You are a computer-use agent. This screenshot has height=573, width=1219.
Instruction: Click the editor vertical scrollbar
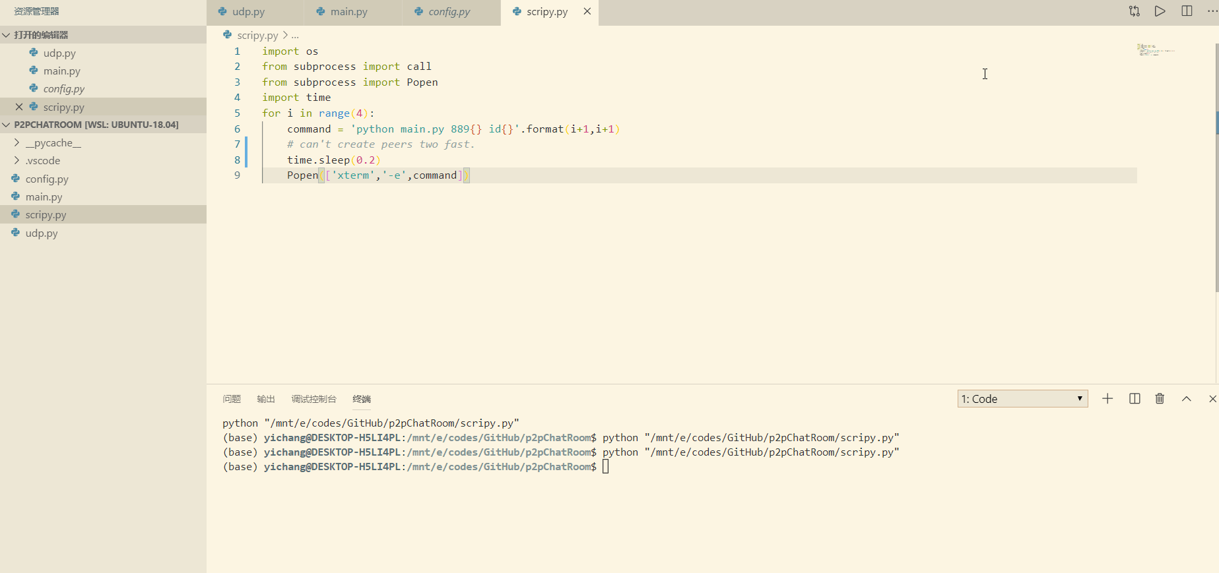(x=1216, y=168)
